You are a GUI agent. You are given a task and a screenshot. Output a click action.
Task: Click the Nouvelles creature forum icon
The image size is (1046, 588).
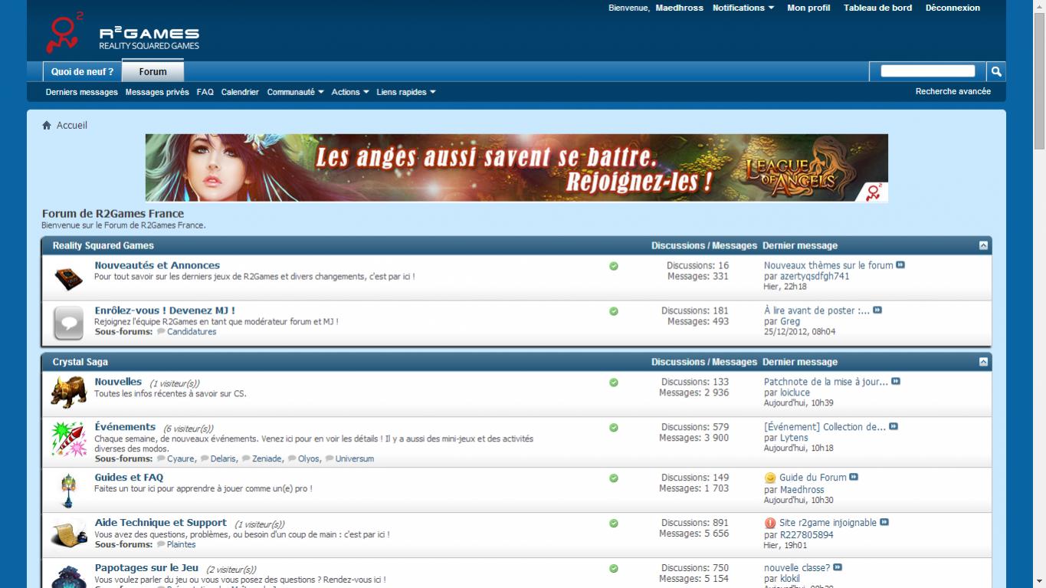(x=68, y=393)
